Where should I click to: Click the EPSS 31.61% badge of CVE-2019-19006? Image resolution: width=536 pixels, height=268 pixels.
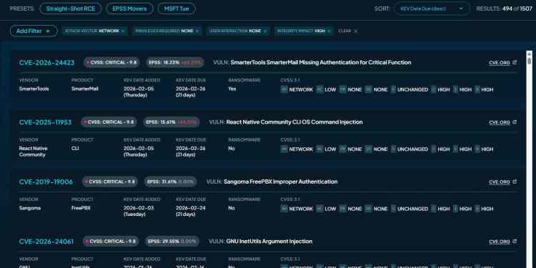point(171,182)
